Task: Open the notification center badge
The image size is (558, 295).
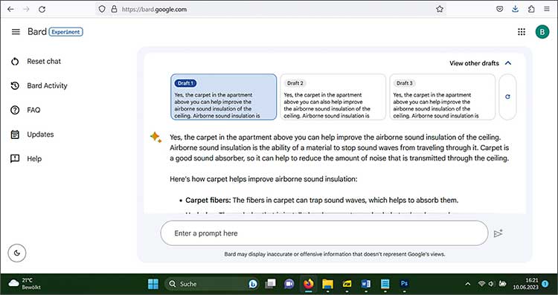Action: [x=545, y=284]
